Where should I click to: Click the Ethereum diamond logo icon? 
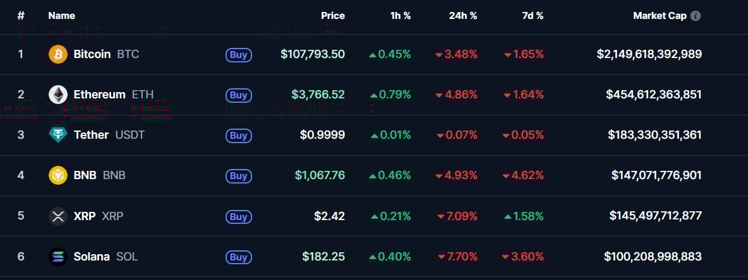[x=58, y=95]
